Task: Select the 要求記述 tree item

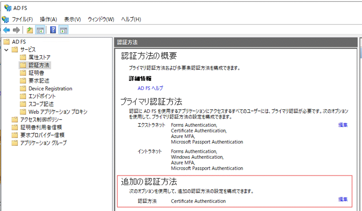Action: (x=39, y=81)
